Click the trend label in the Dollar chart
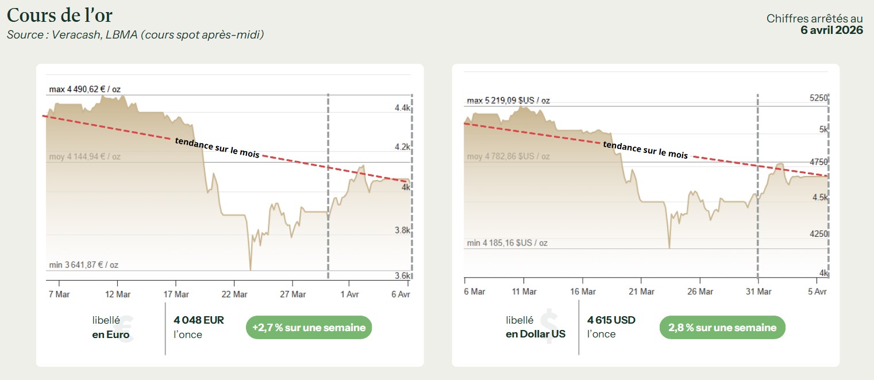 pyautogui.click(x=645, y=149)
